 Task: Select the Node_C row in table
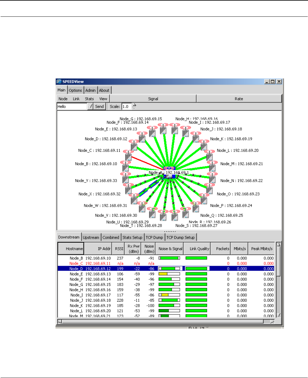166,263
